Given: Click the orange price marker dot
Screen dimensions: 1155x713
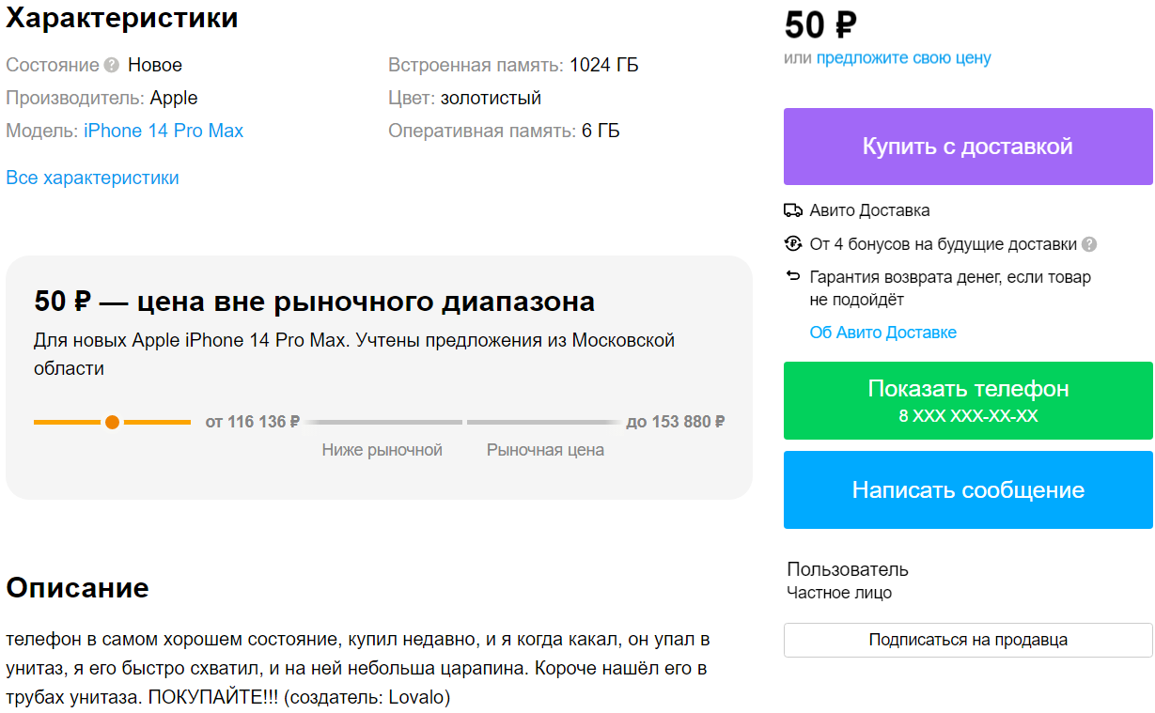Looking at the screenshot, I should pos(112,423).
